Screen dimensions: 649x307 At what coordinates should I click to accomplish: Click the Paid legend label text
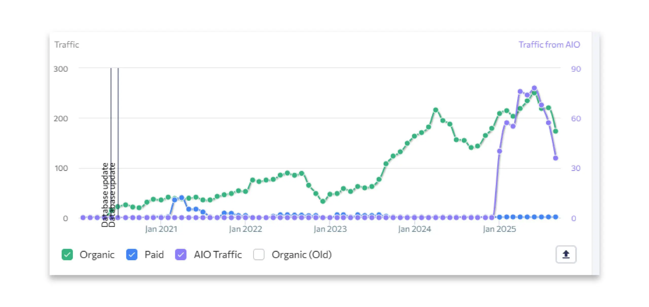[154, 255]
